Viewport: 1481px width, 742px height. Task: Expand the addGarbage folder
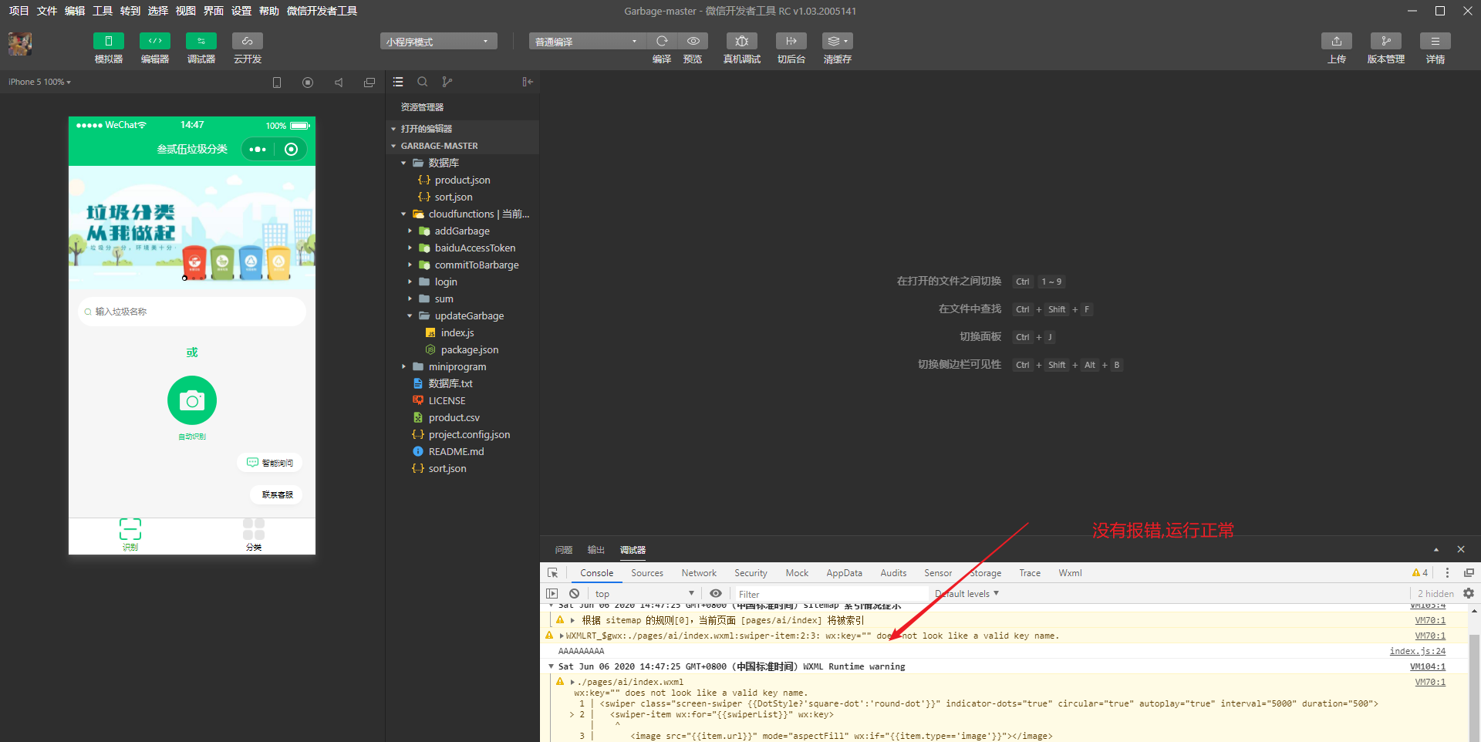(x=410, y=231)
